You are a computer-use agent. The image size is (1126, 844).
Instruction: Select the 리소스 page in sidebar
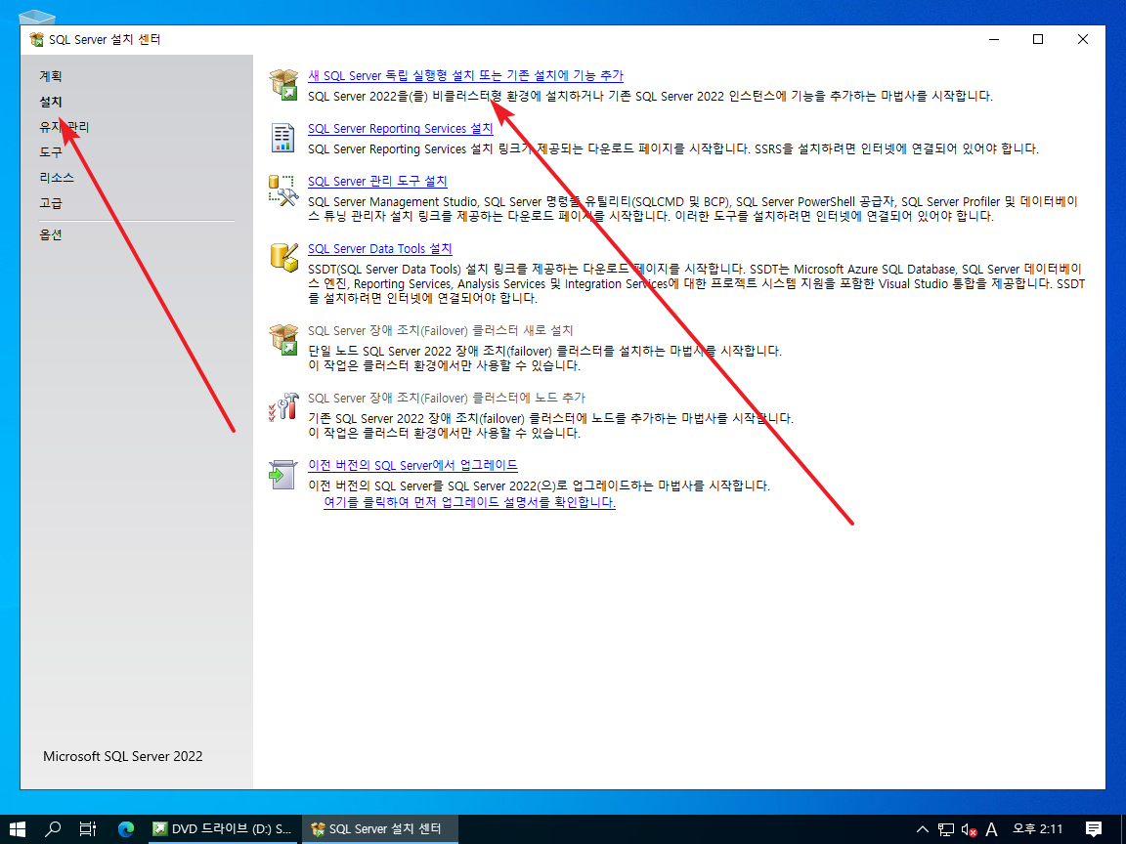pyautogui.click(x=57, y=177)
